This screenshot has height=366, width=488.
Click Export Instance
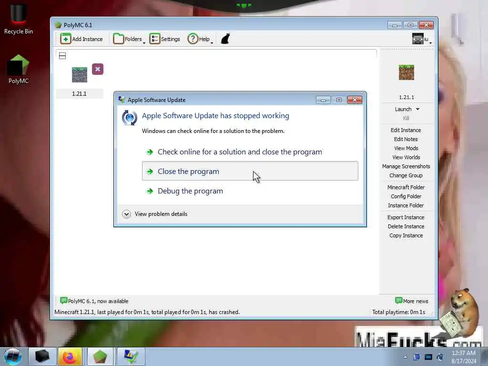(406, 217)
